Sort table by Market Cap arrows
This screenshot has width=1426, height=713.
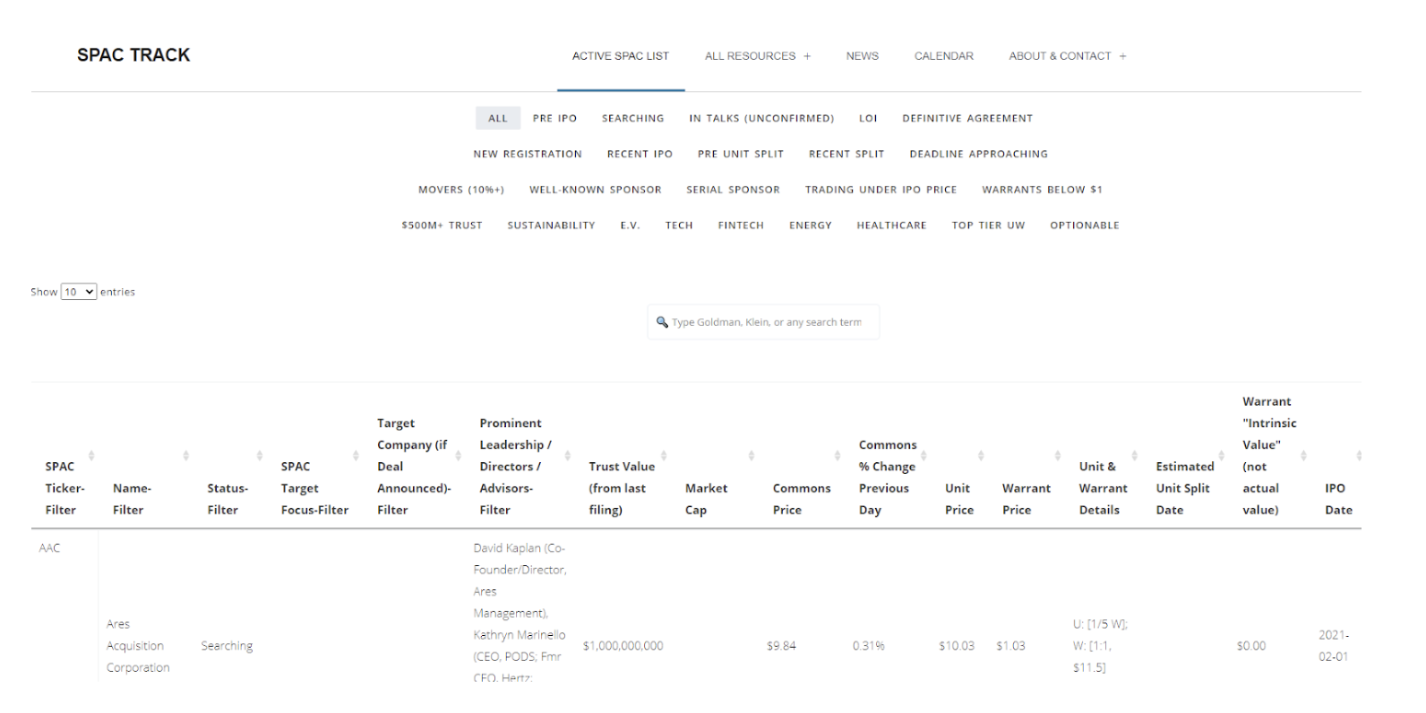[751, 456]
